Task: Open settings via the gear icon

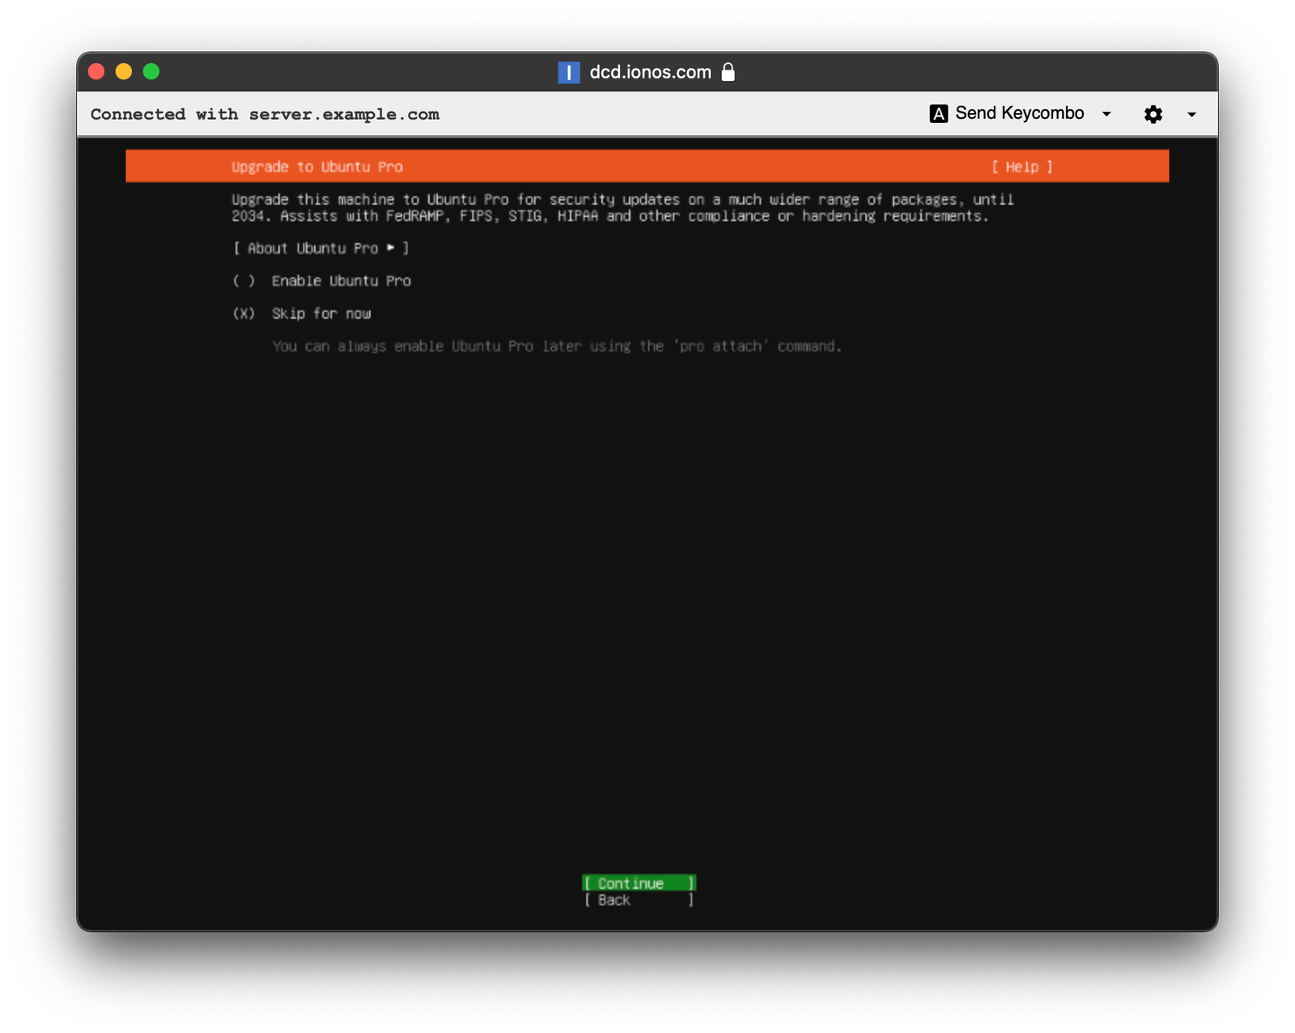Action: [1153, 114]
